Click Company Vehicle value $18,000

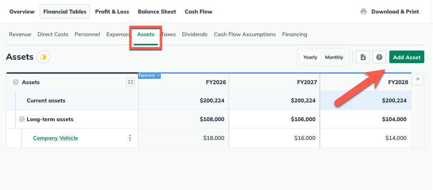tap(214, 138)
